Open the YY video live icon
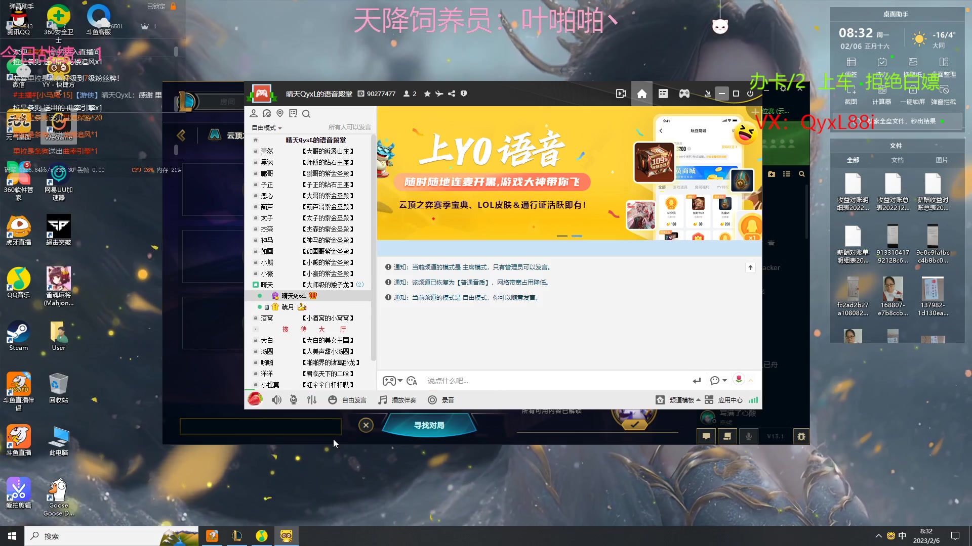 621,94
